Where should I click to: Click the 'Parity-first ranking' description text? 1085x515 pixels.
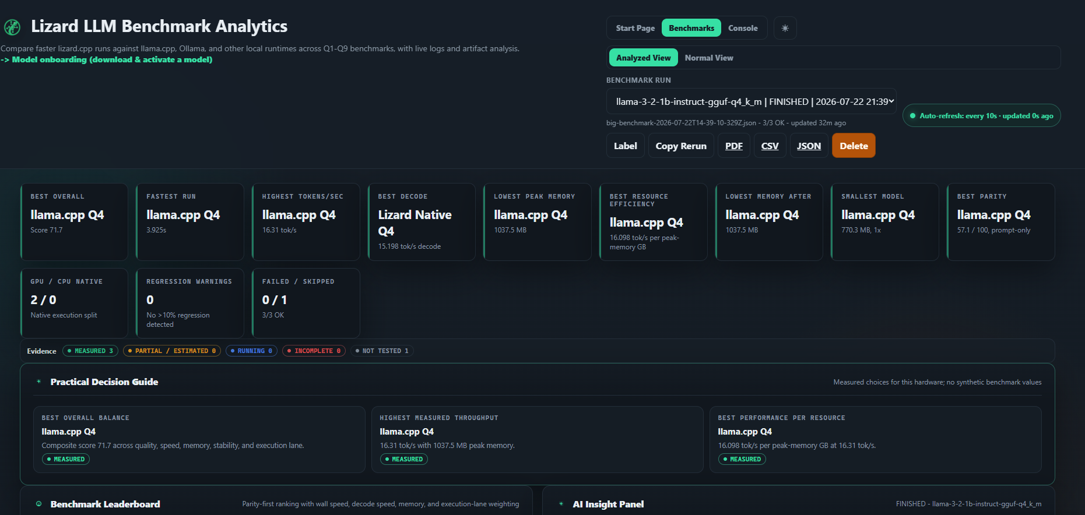[381, 504]
